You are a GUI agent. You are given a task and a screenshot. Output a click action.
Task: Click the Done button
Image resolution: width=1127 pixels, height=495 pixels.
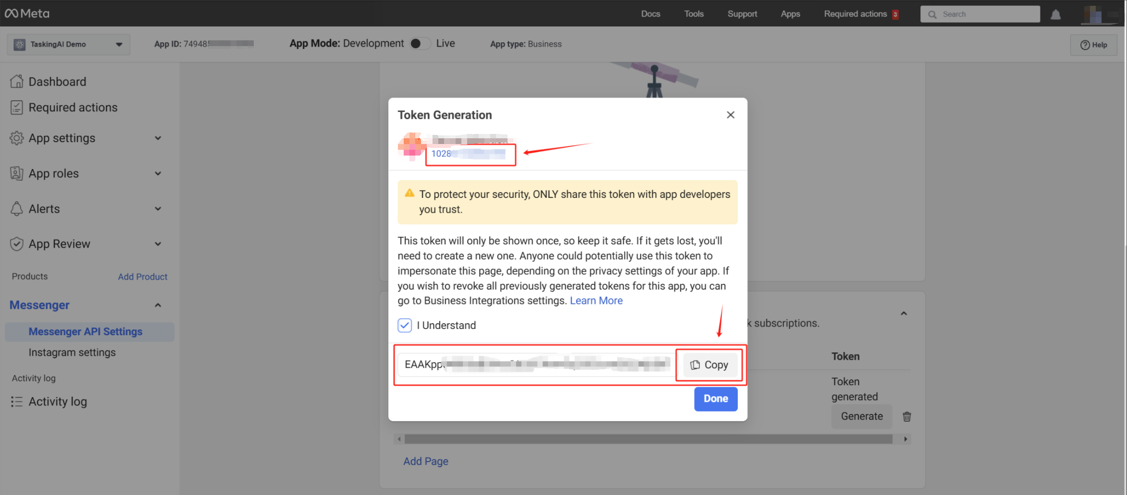(716, 399)
